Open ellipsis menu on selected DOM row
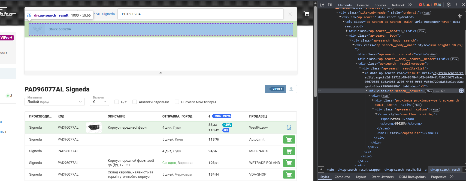The image size is (466, 181). pos(320,91)
